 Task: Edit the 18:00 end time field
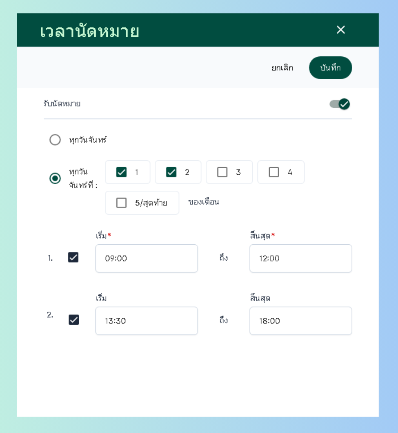coord(300,321)
